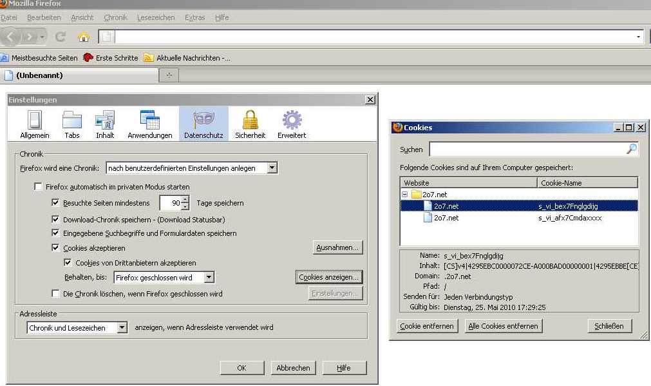The width and height of the screenshot is (651, 386).
Task: Open the Inhalt settings pane
Action: [x=105, y=124]
